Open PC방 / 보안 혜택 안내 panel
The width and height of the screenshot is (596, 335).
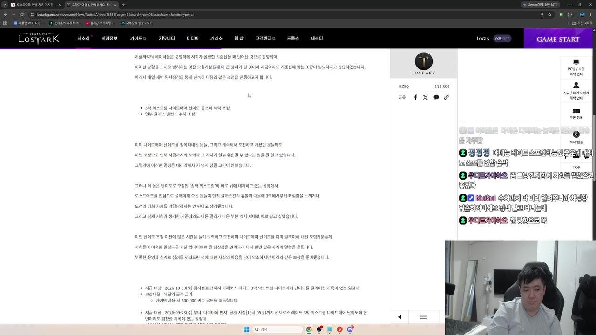click(x=576, y=67)
